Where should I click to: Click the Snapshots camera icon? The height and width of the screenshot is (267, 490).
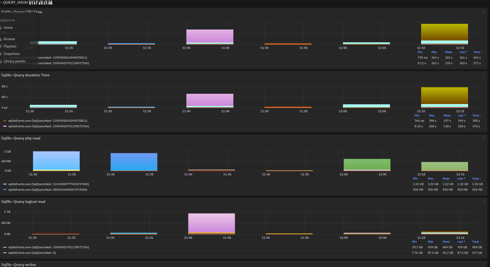pos(1,54)
